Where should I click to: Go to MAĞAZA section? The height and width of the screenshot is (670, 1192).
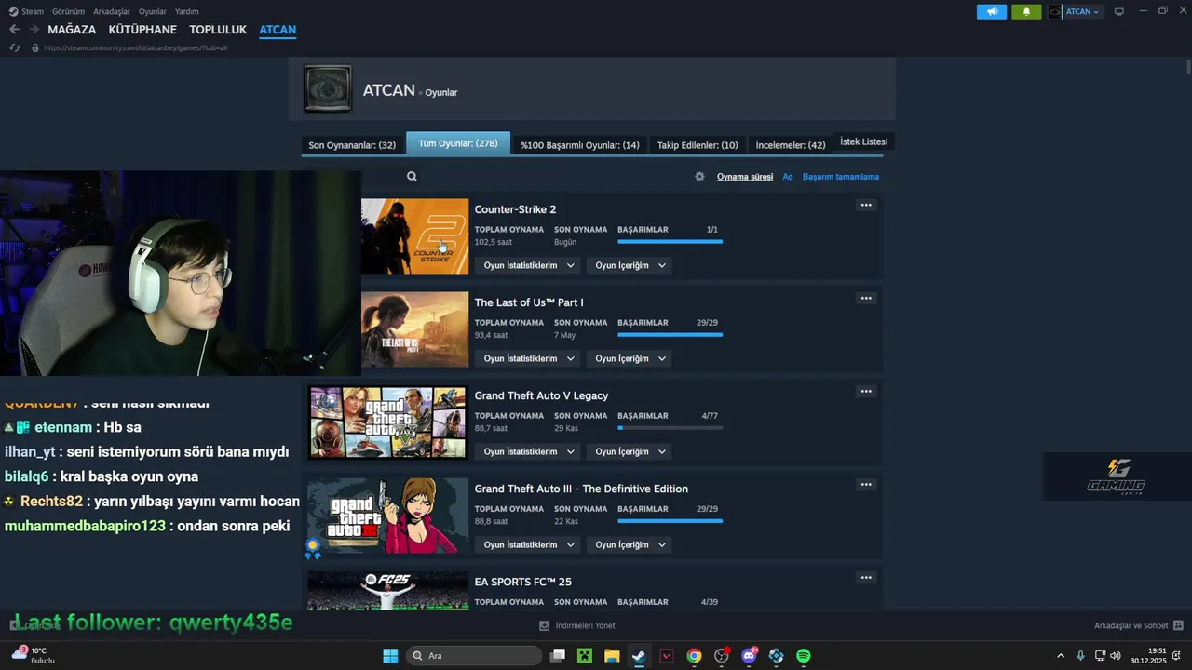(72, 30)
